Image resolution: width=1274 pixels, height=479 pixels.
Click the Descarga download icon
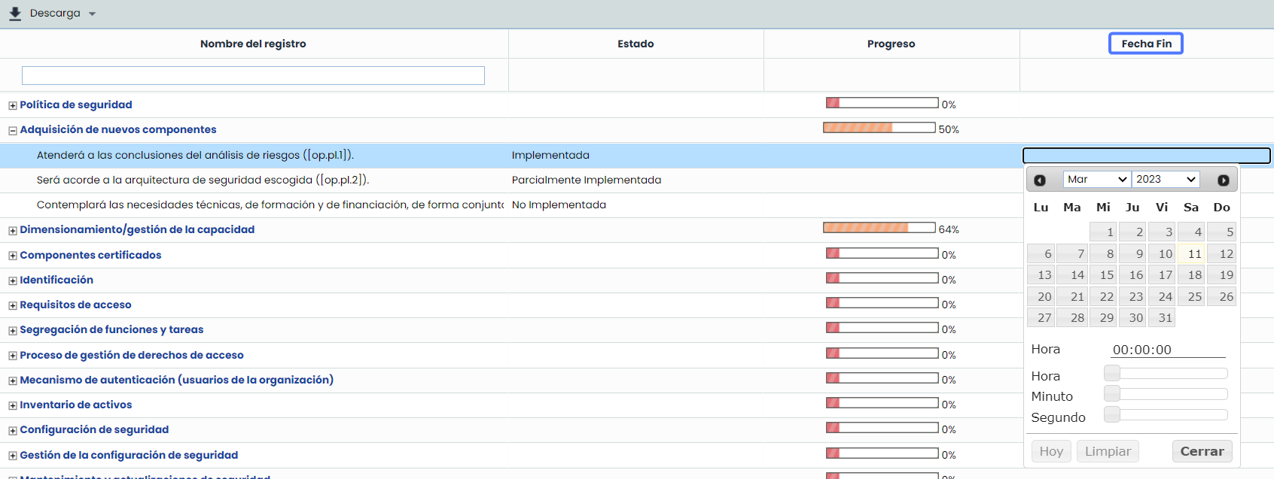click(14, 14)
